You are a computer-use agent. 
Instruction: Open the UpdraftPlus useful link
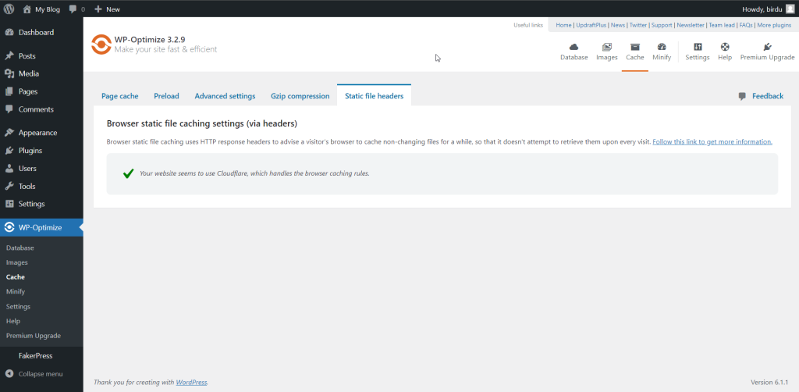(591, 25)
